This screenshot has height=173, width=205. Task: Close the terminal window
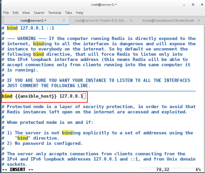(202, 5)
